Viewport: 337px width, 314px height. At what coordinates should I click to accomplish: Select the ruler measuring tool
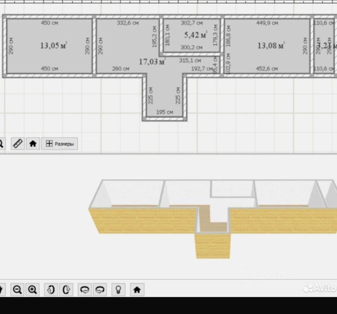18,144
